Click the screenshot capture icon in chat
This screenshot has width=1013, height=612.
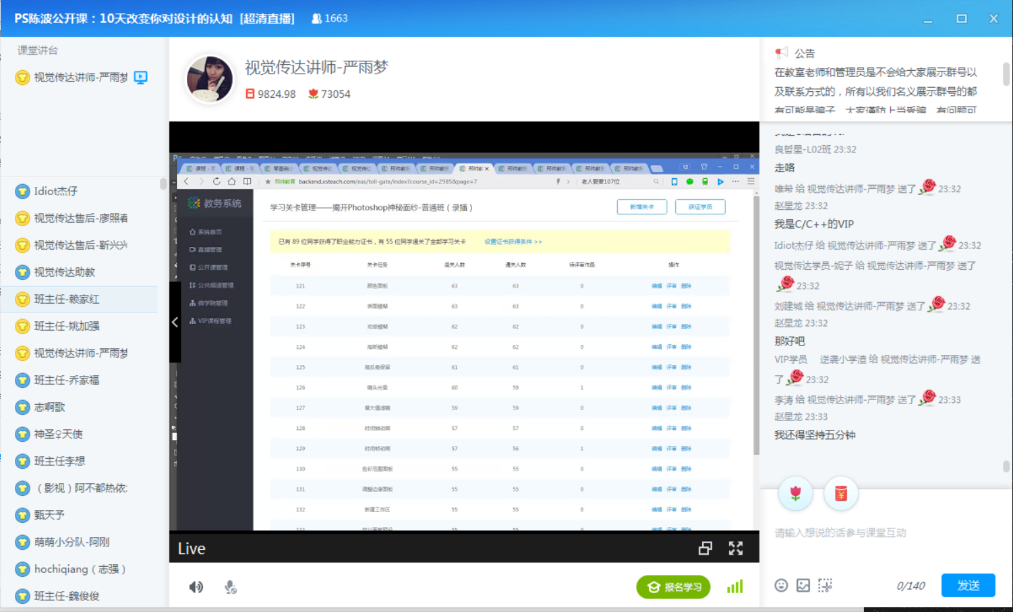[x=825, y=586]
